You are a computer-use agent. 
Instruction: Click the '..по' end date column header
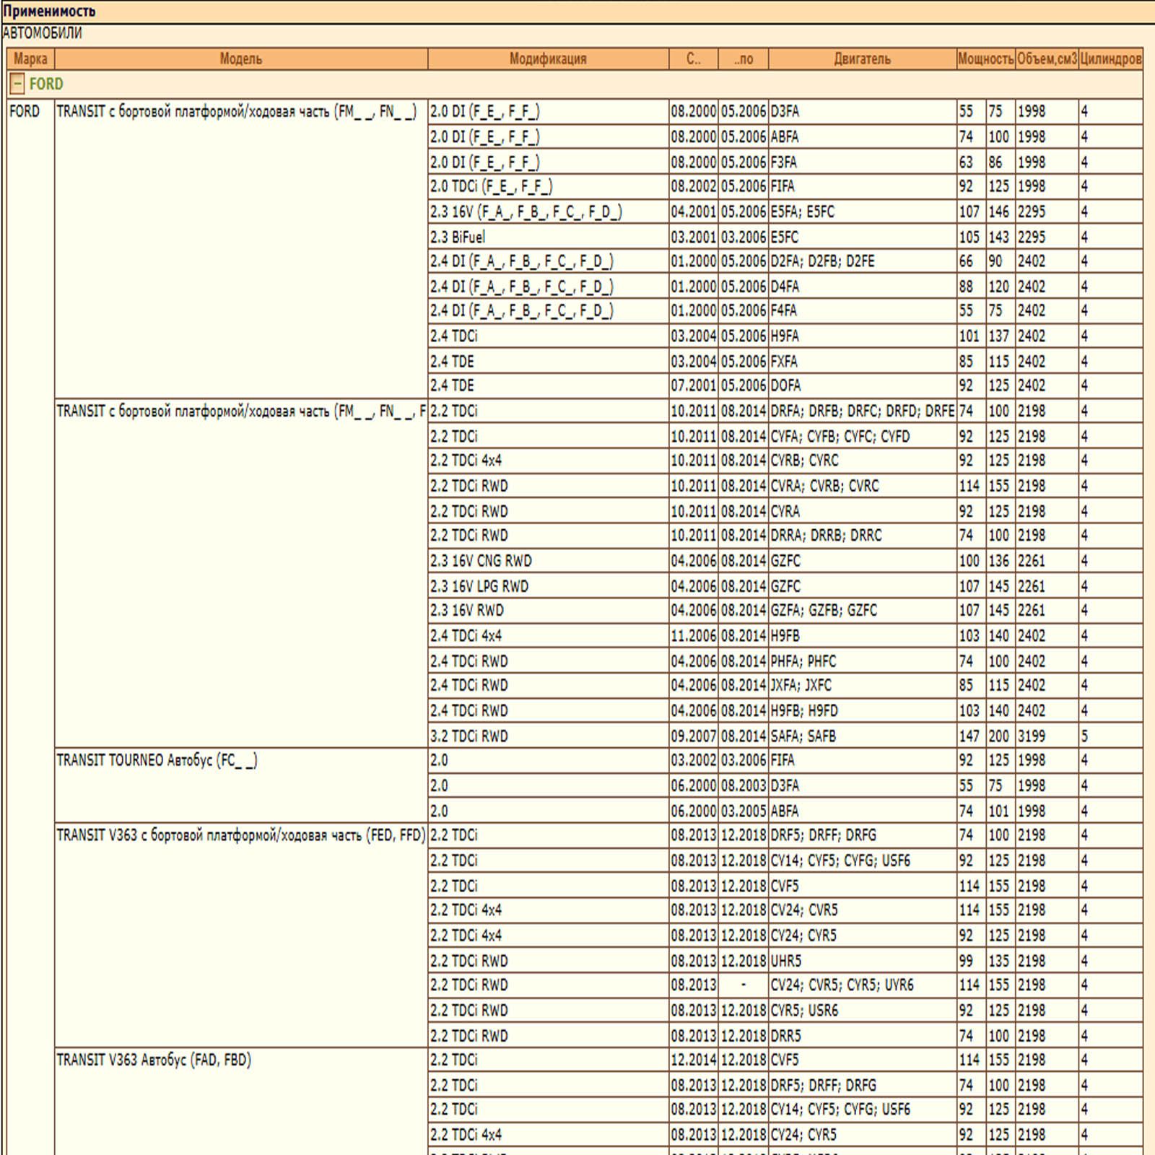pyautogui.click(x=743, y=59)
